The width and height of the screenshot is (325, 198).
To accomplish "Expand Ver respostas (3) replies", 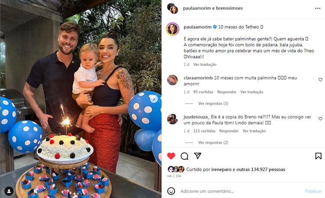I will (213, 104).
